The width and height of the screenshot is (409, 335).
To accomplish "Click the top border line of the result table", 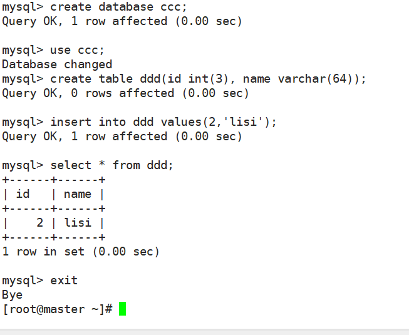I will pos(54,180).
